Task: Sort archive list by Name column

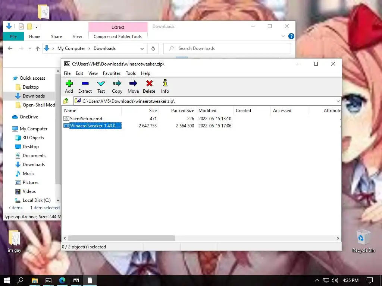Action: (x=92, y=110)
